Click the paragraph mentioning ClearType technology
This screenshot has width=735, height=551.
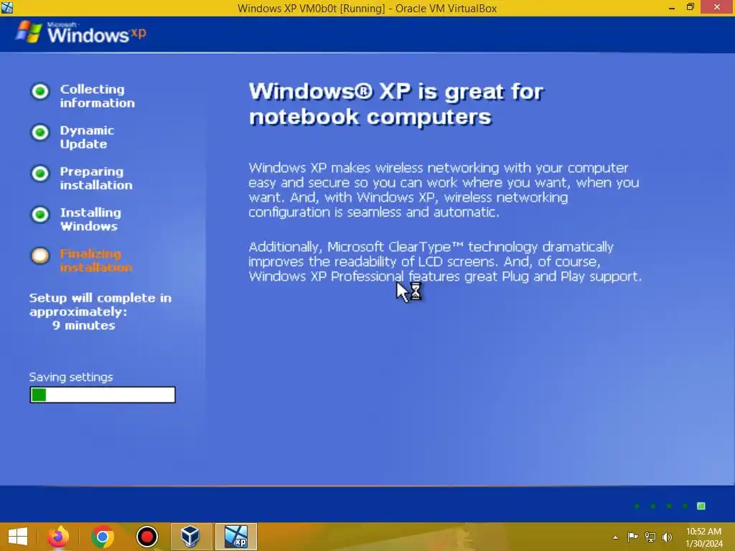click(x=445, y=261)
